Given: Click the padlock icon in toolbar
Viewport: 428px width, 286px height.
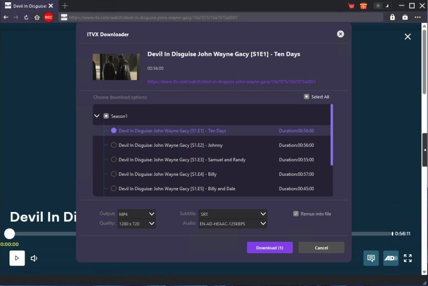Looking at the screenshot, I should coord(392,17).
